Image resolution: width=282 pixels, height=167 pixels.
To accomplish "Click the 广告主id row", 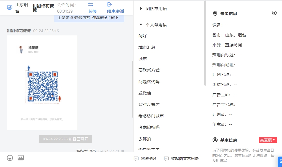I will click(224, 95).
